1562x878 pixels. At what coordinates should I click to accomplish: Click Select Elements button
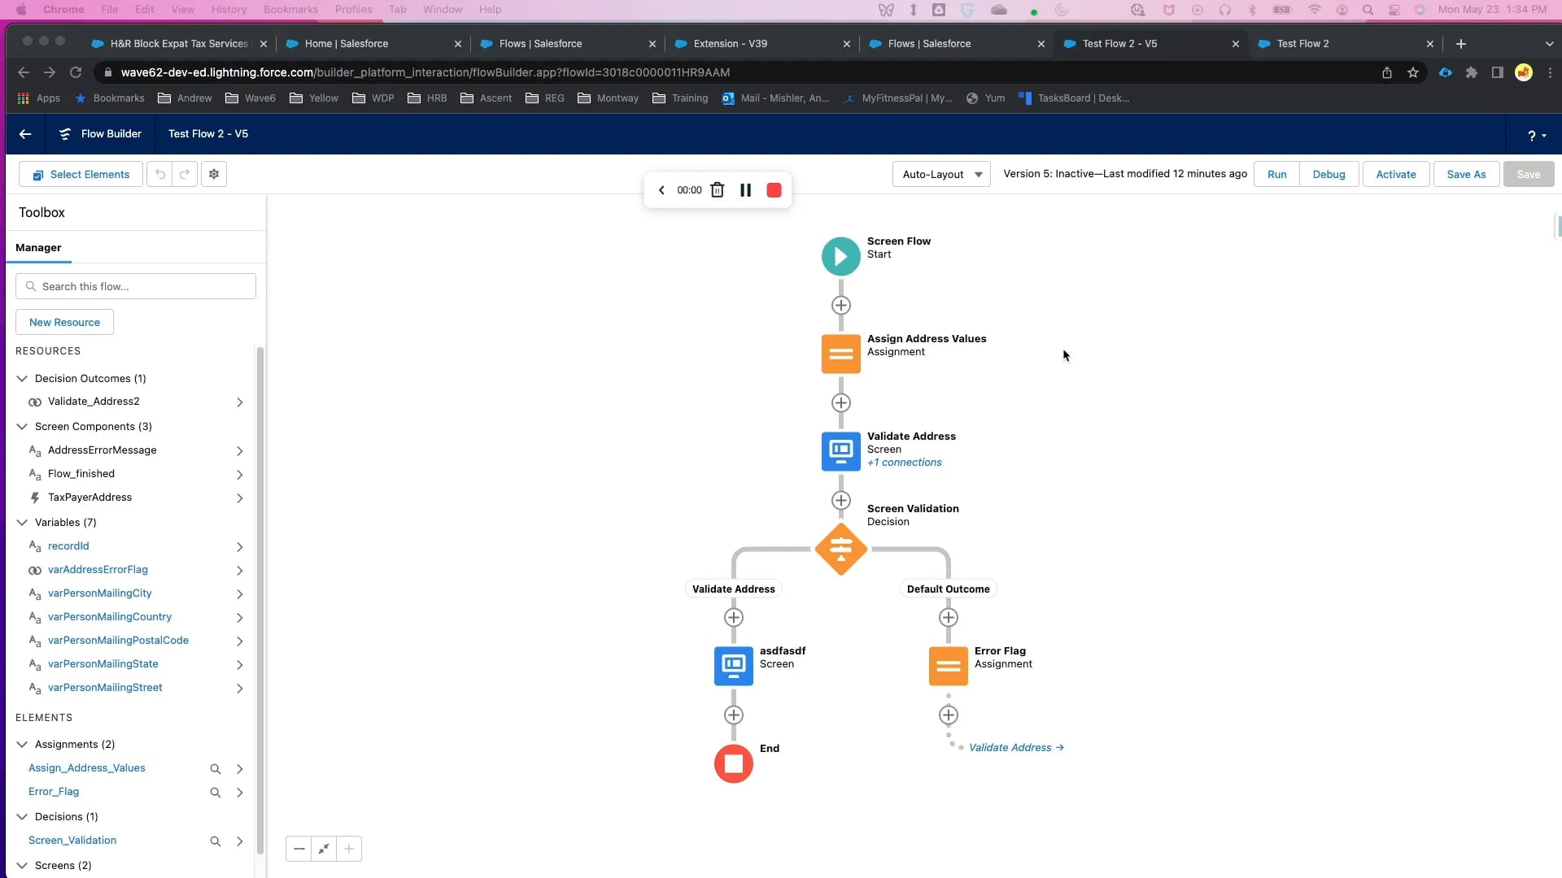[x=81, y=174]
